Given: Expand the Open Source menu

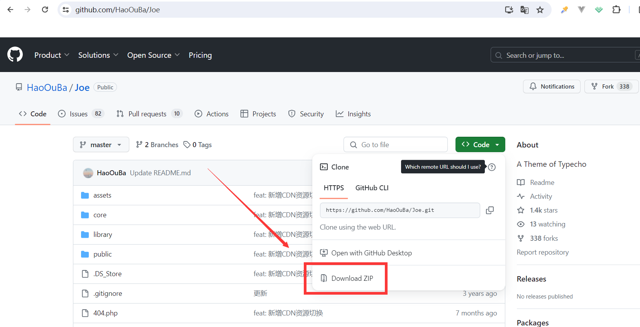Looking at the screenshot, I should [153, 55].
